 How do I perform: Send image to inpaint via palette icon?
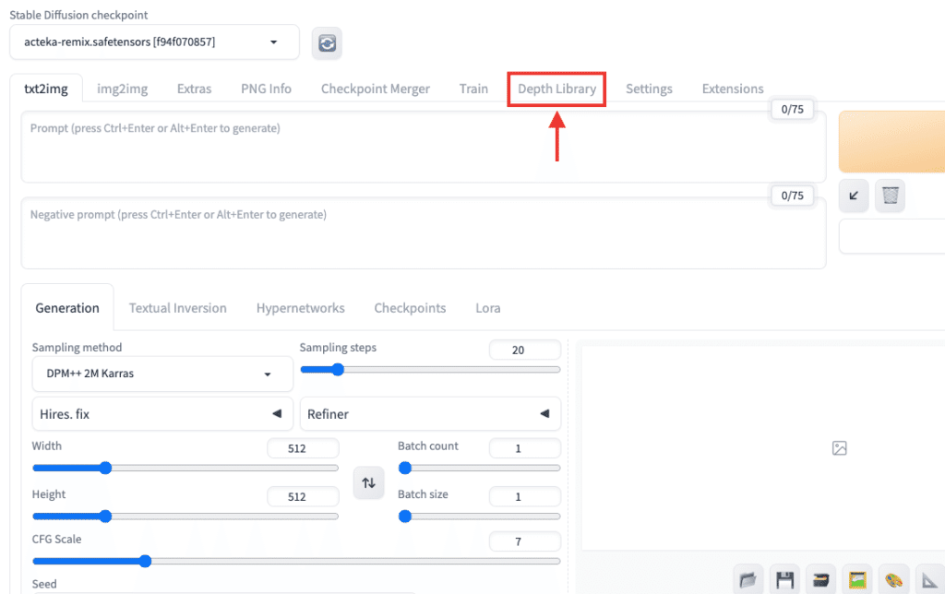pyautogui.click(x=893, y=580)
